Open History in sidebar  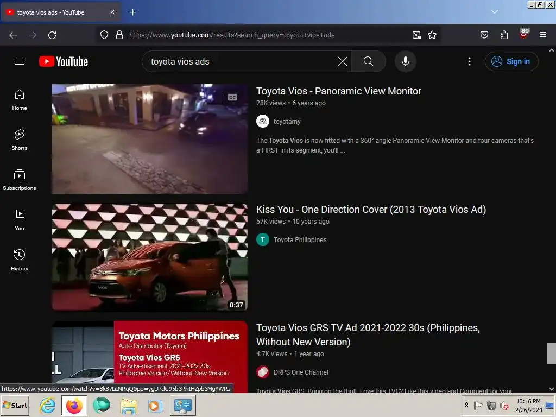20,260
